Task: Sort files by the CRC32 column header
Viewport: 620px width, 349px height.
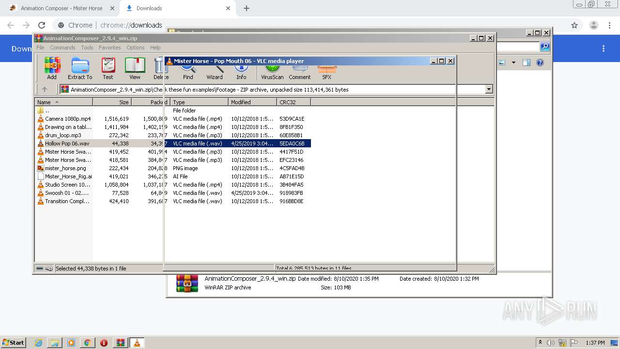Action: (x=294, y=102)
